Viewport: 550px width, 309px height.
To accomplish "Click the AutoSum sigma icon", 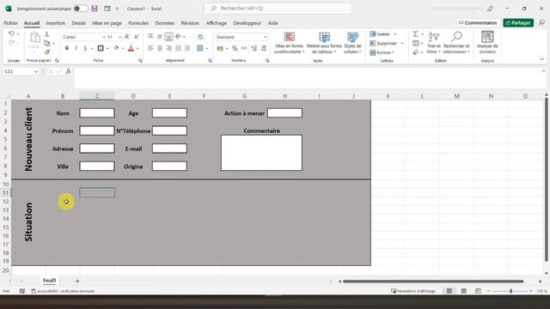I will coord(416,34).
